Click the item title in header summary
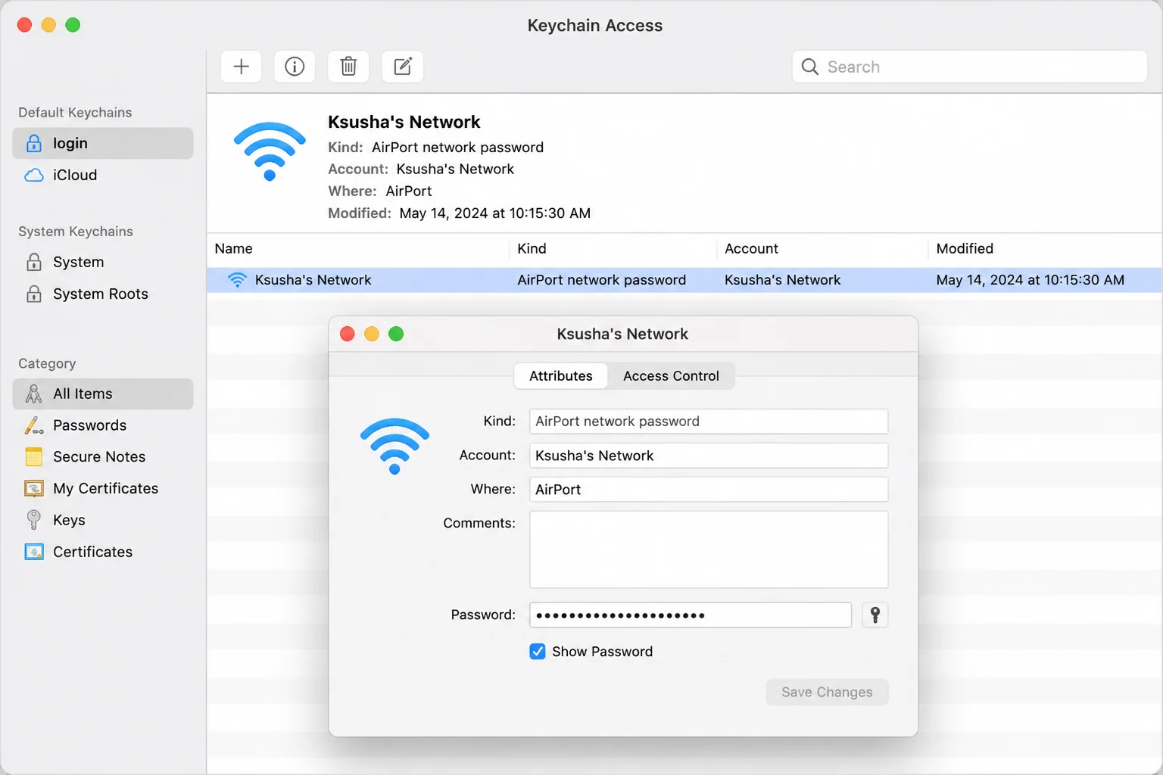This screenshot has height=775, width=1163. coord(404,122)
